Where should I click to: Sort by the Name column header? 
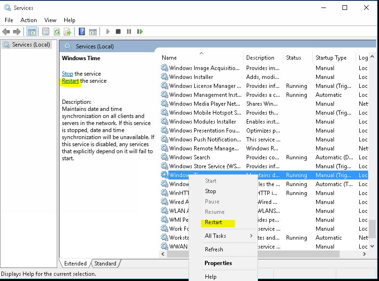[x=201, y=58]
